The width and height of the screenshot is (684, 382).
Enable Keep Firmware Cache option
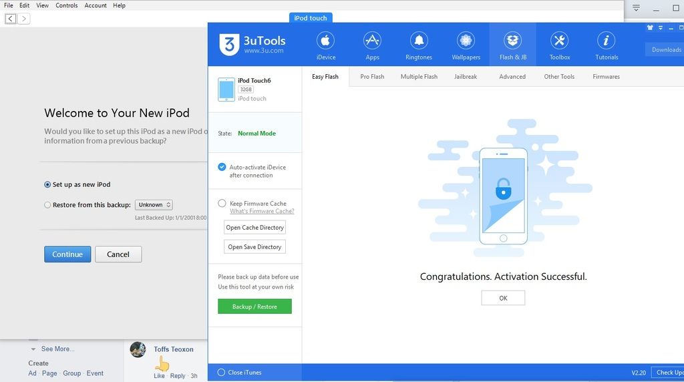click(222, 204)
